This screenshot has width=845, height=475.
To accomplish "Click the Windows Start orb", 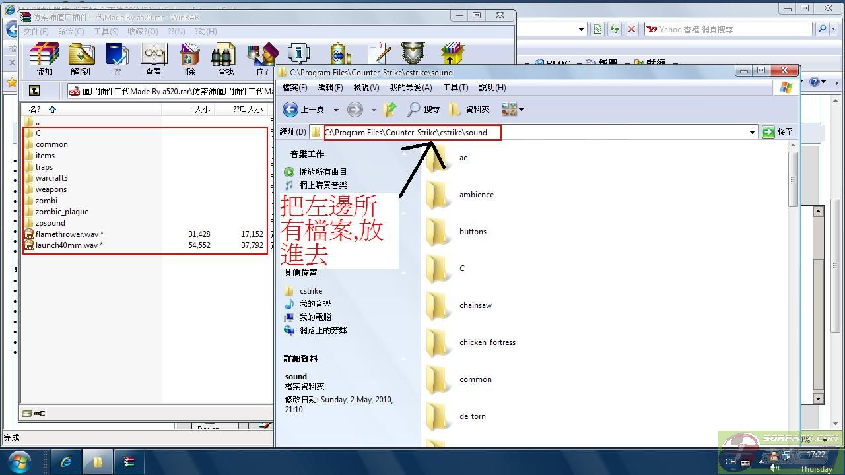I will coord(20,462).
